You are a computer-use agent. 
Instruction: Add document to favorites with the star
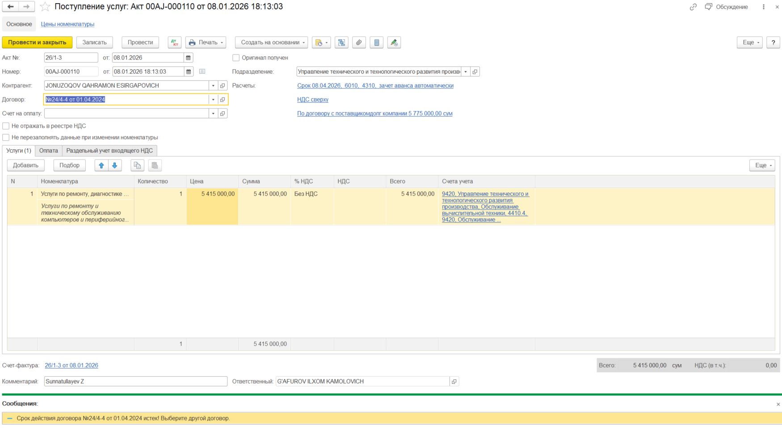(x=45, y=7)
